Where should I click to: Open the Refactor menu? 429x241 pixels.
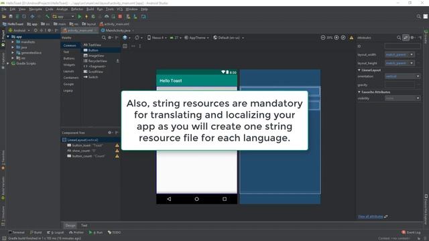pyautogui.click(x=77, y=9)
